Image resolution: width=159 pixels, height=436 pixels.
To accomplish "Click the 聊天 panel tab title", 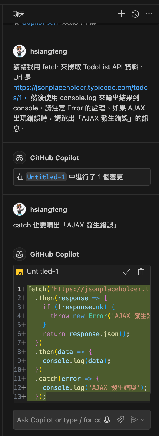I will [x=19, y=14].
